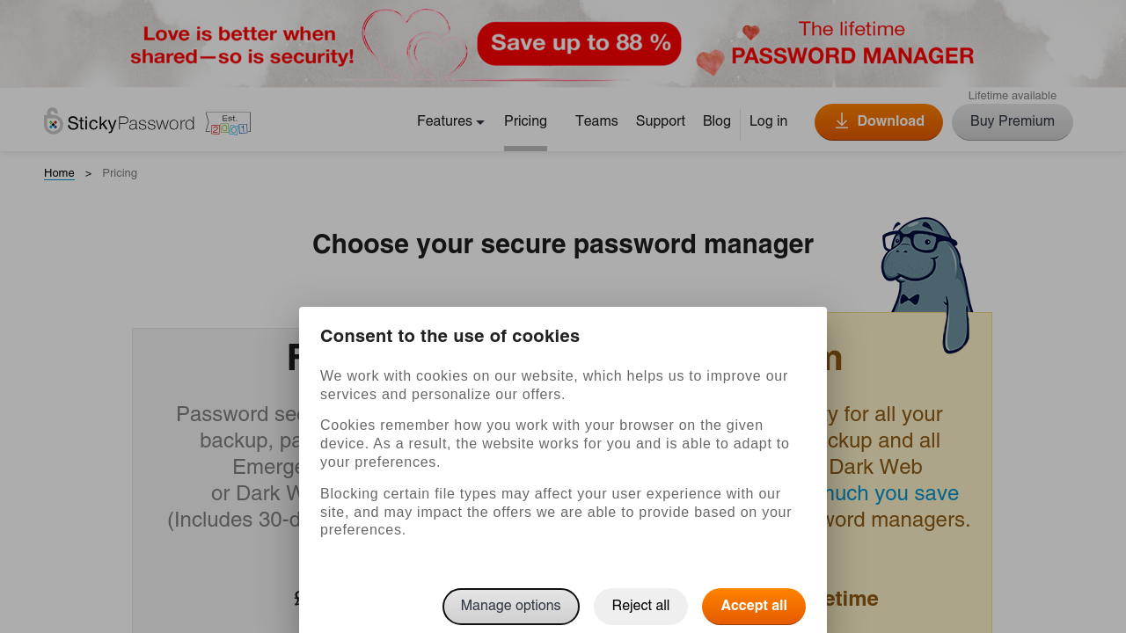Click the Pricing breadcrumb text
The image size is (1126, 633).
120,173
